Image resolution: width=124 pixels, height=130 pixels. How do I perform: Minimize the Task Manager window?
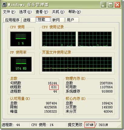tap(103, 5)
